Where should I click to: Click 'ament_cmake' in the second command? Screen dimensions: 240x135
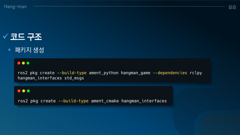105,101
